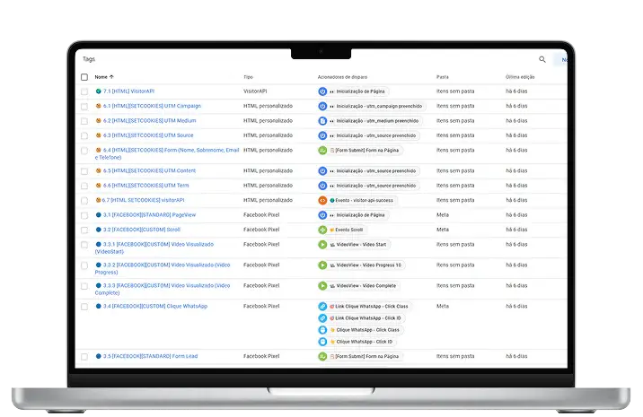
Task: Click green scroll trigger icon for Evento Scroll
Action: click(322, 230)
